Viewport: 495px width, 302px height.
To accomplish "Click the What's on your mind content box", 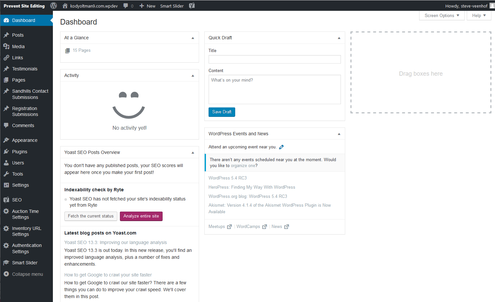I will 275,89.
